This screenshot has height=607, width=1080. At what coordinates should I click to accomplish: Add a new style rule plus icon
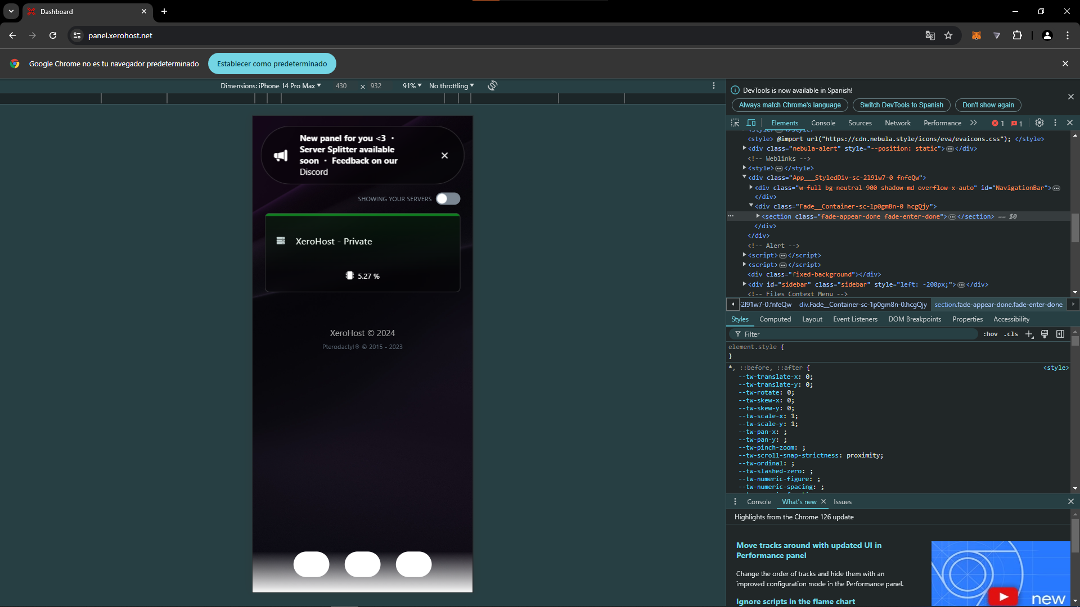click(1029, 334)
